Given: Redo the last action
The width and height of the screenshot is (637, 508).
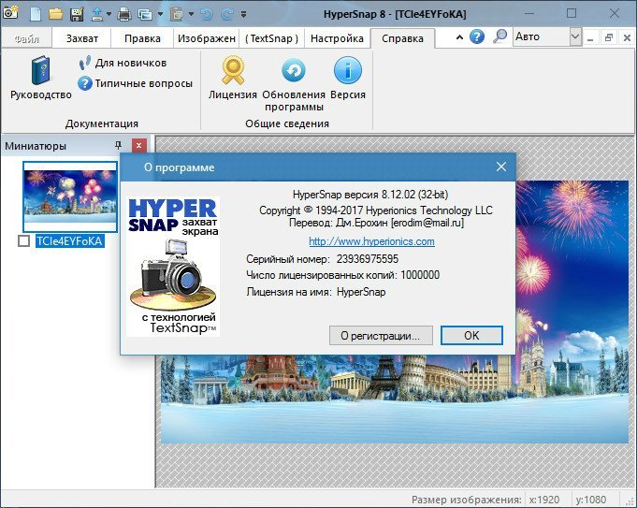Looking at the screenshot, I should (226, 14).
